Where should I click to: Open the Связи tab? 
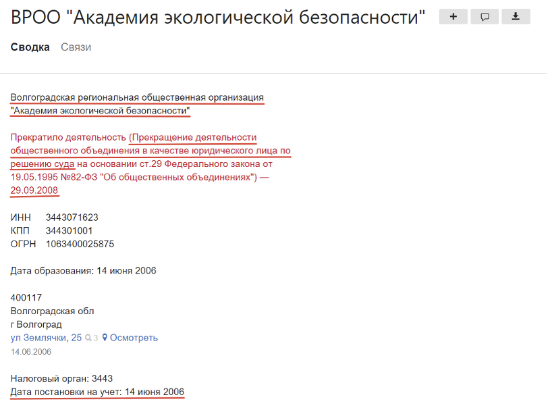(76, 47)
